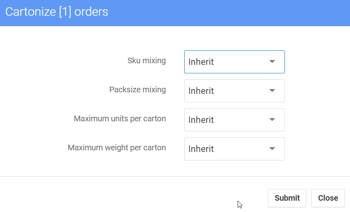The image size is (350, 212).
Task: Click the blank footer area left of Submit
Action: [121, 197]
